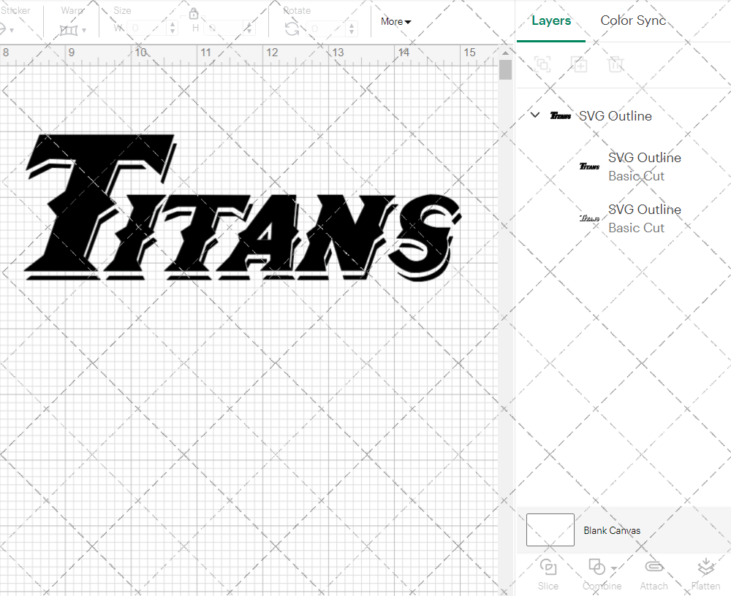Select the Warp tool icon
Image resolution: width=731 pixels, height=596 pixels.
click(70, 29)
